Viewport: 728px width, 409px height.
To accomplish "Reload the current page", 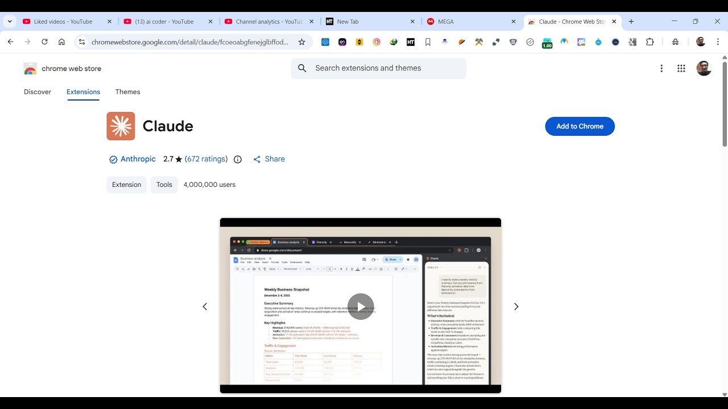I will pyautogui.click(x=44, y=42).
